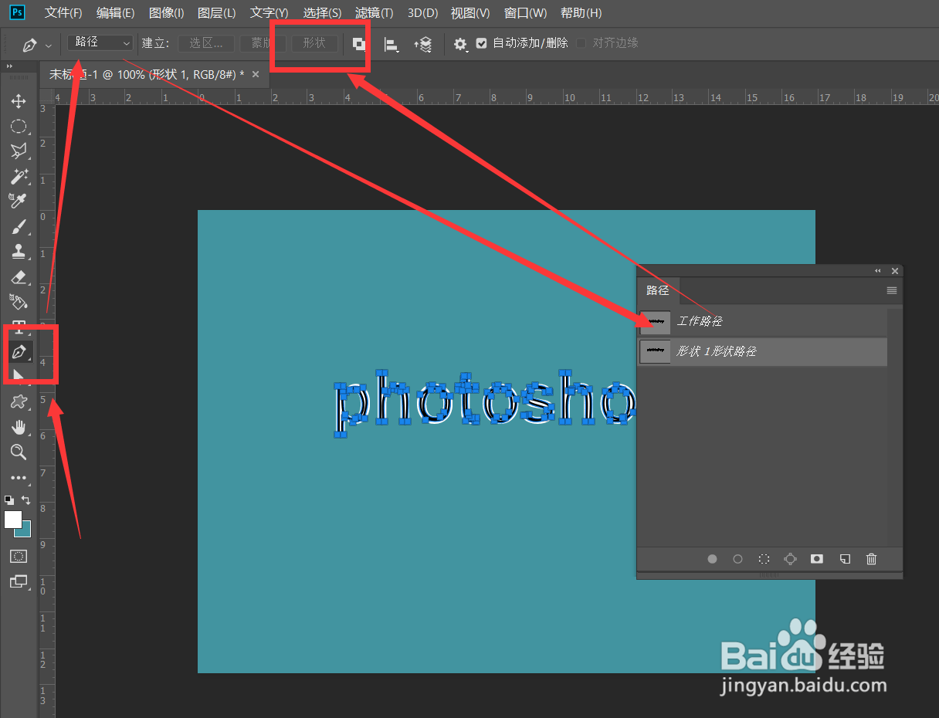Open the 3D(D) menu
Image resolution: width=939 pixels, height=718 pixels.
(x=422, y=13)
